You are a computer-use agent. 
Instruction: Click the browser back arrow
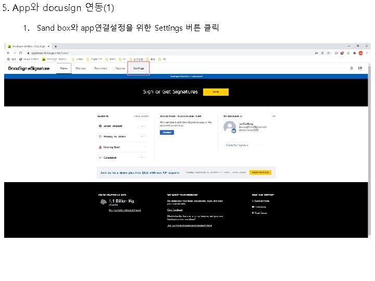tap(8, 53)
